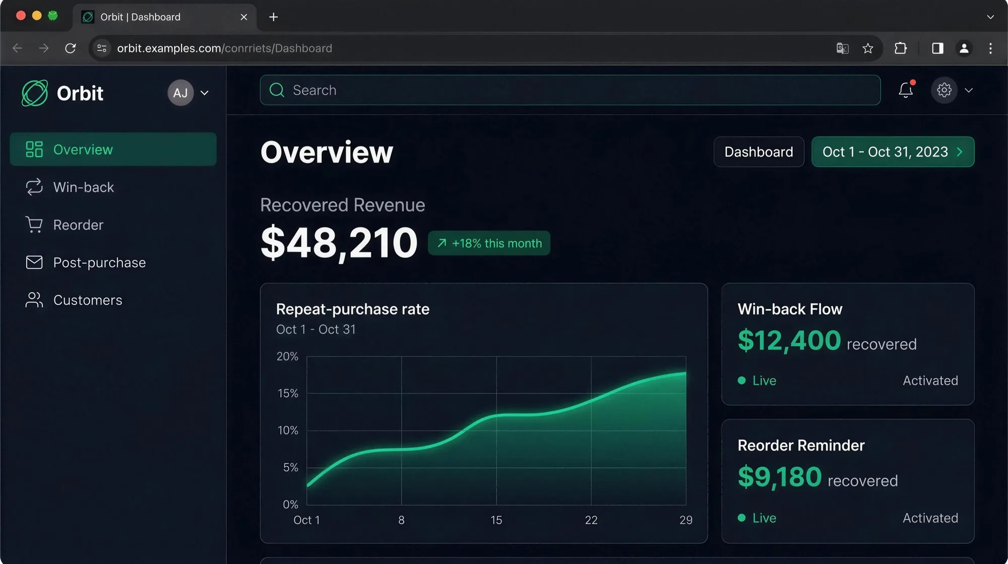Open the tab search chevron in title bar
The height and width of the screenshot is (564, 1008).
click(990, 17)
